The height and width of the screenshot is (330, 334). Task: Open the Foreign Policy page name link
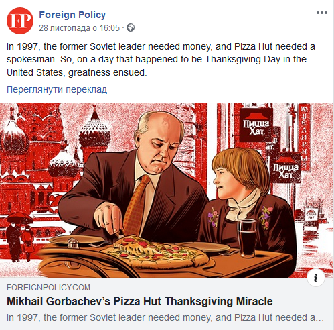[x=72, y=15]
